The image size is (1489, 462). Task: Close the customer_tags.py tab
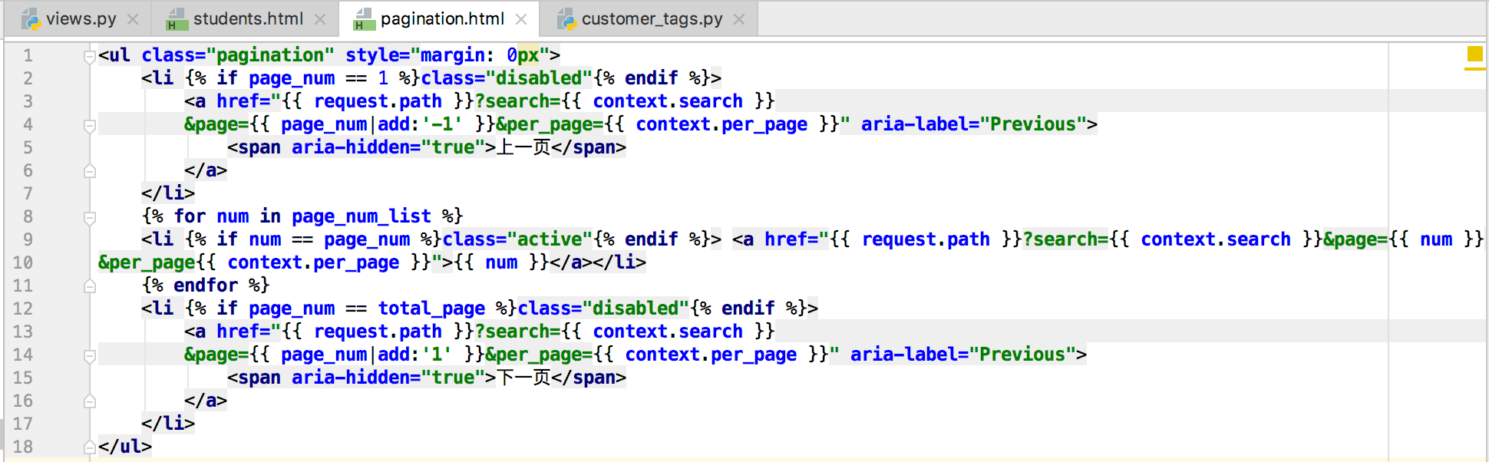click(x=739, y=19)
